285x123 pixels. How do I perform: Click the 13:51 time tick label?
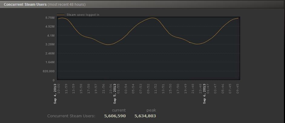click(x=163, y=89)
